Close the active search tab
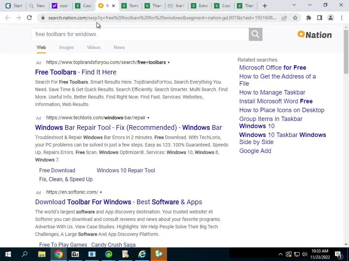349x261 pixels. (113, 6)
